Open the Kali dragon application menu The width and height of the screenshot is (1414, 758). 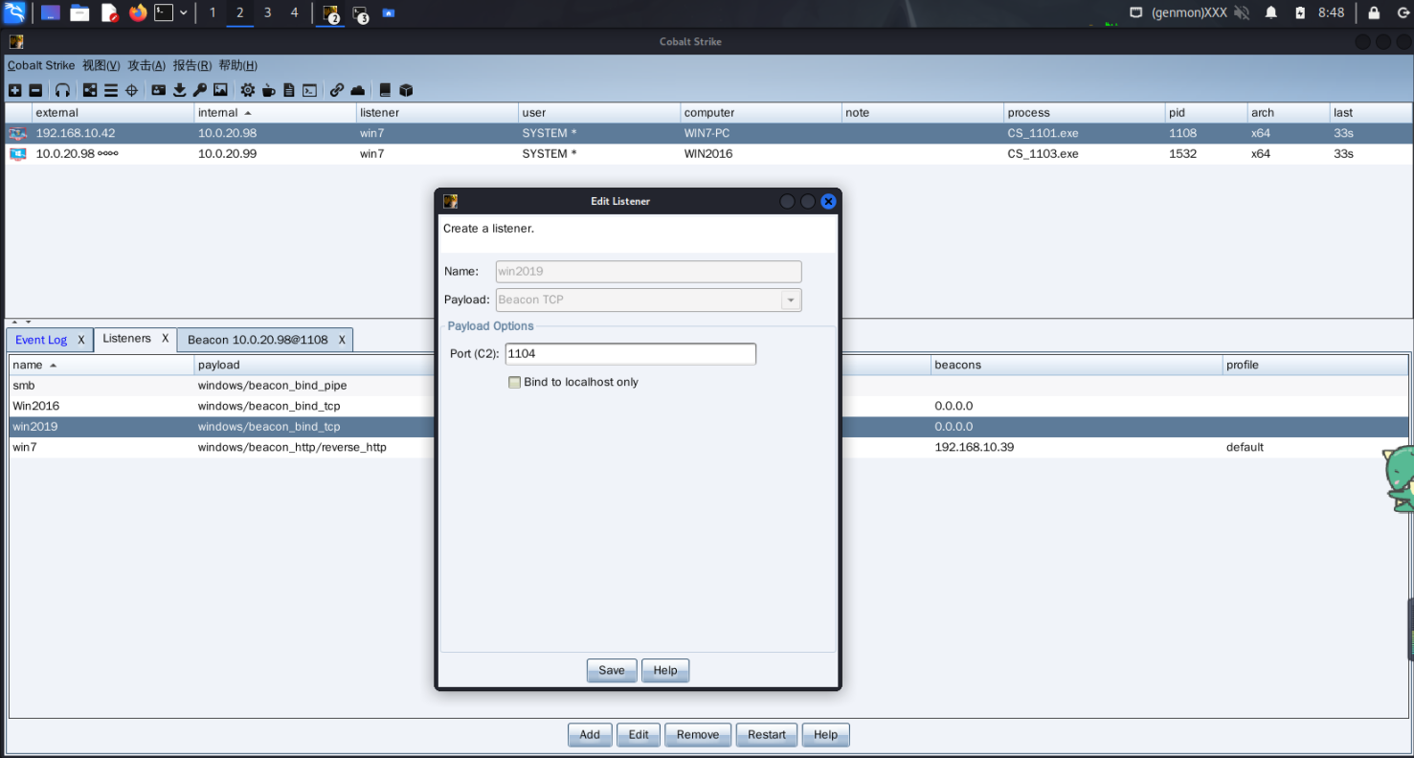click(x=14, y=12)
